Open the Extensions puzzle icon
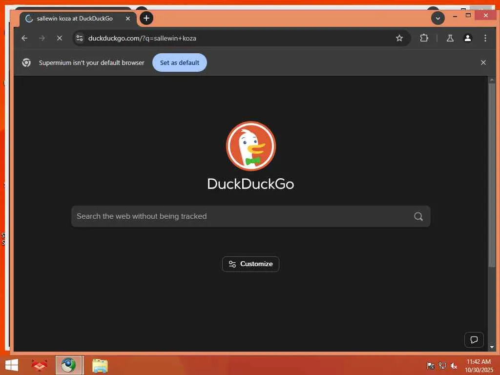500x375 pixels. (424, 38)
